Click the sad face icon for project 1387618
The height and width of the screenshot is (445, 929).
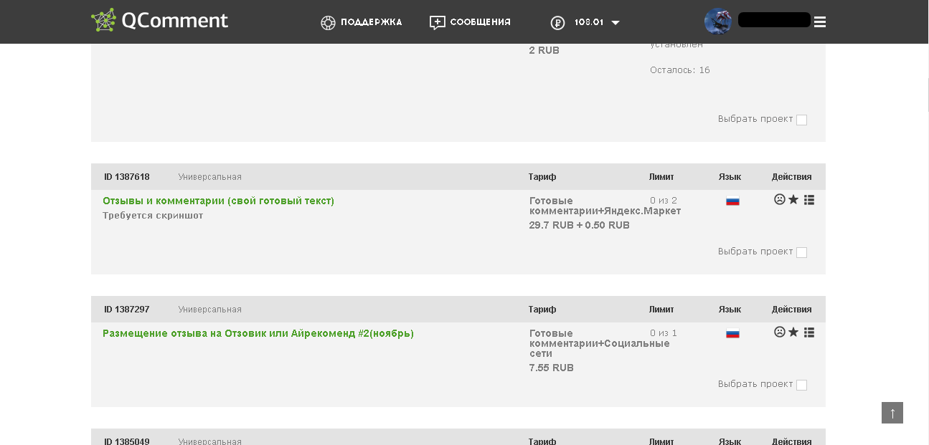780,200
